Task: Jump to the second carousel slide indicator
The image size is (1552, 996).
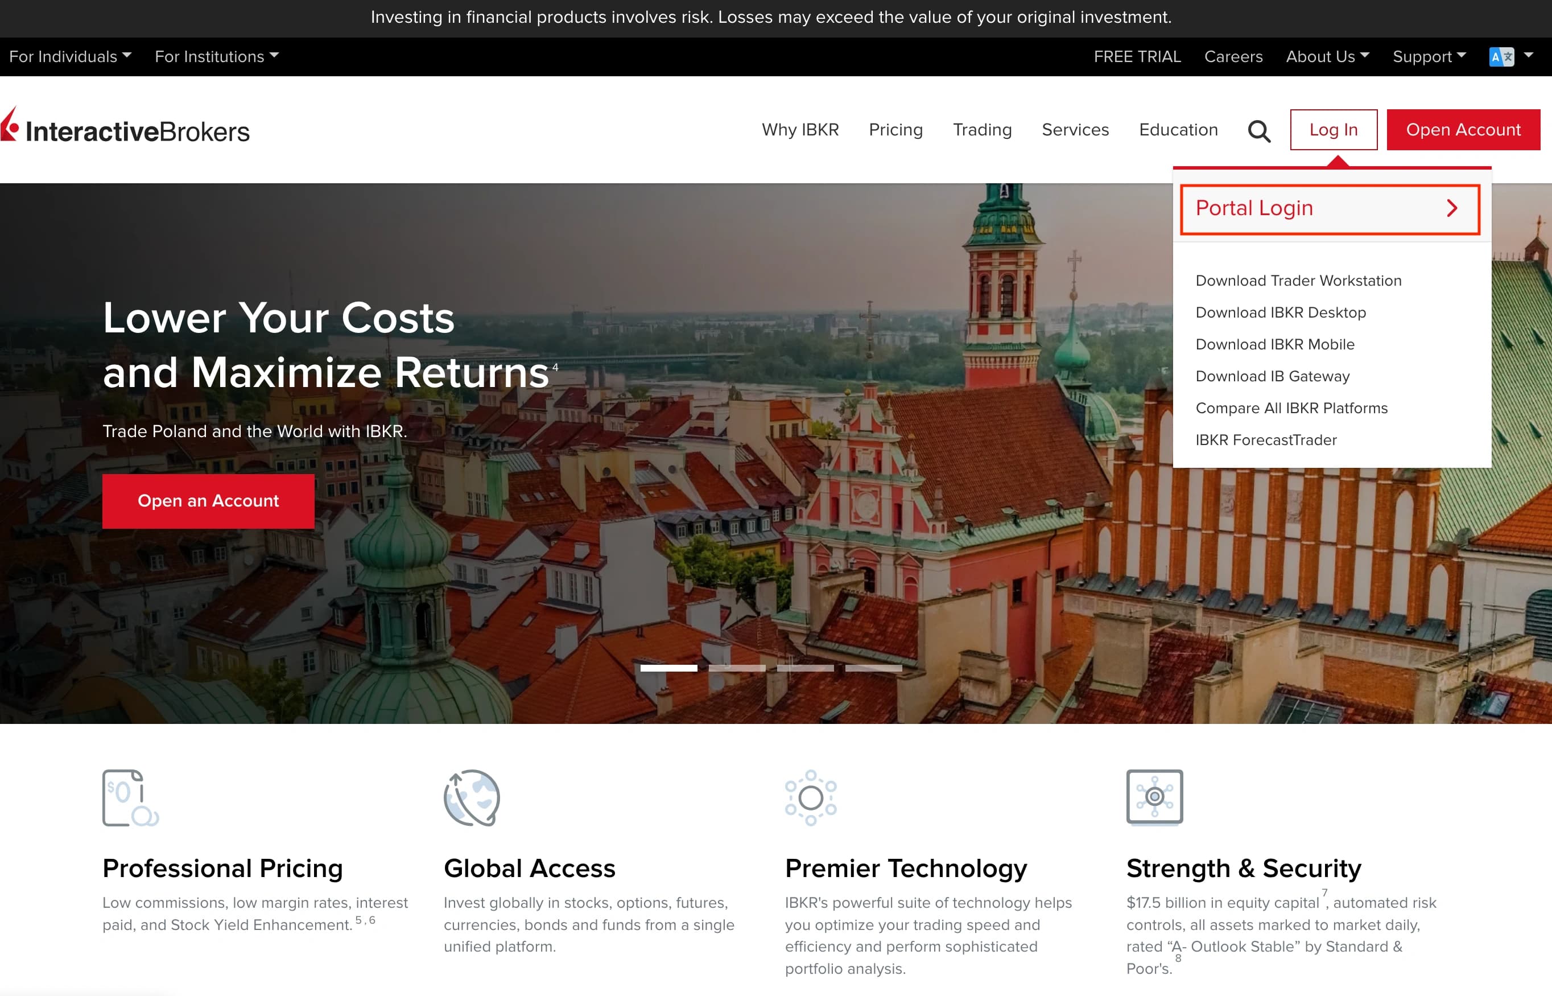Action: coord(737,668)
